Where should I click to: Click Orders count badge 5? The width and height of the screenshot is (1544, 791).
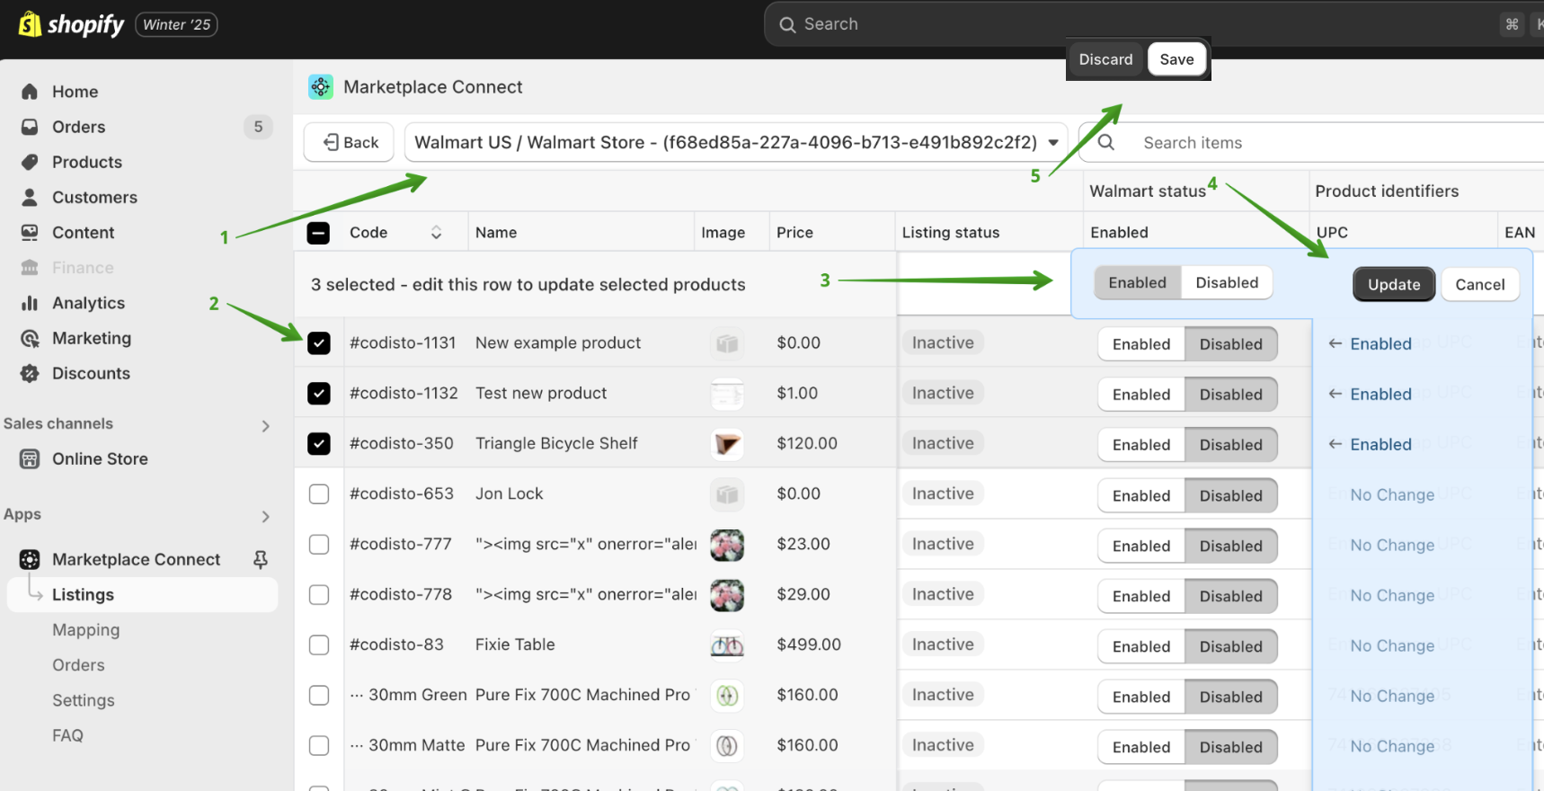[x=258, y=127]
